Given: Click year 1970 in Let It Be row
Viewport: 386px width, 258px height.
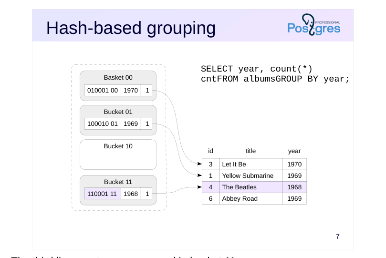Looking at the screenshot, I should (294, 165).
